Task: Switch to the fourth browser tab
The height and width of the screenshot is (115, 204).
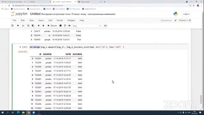Action: tap(90, 2)
